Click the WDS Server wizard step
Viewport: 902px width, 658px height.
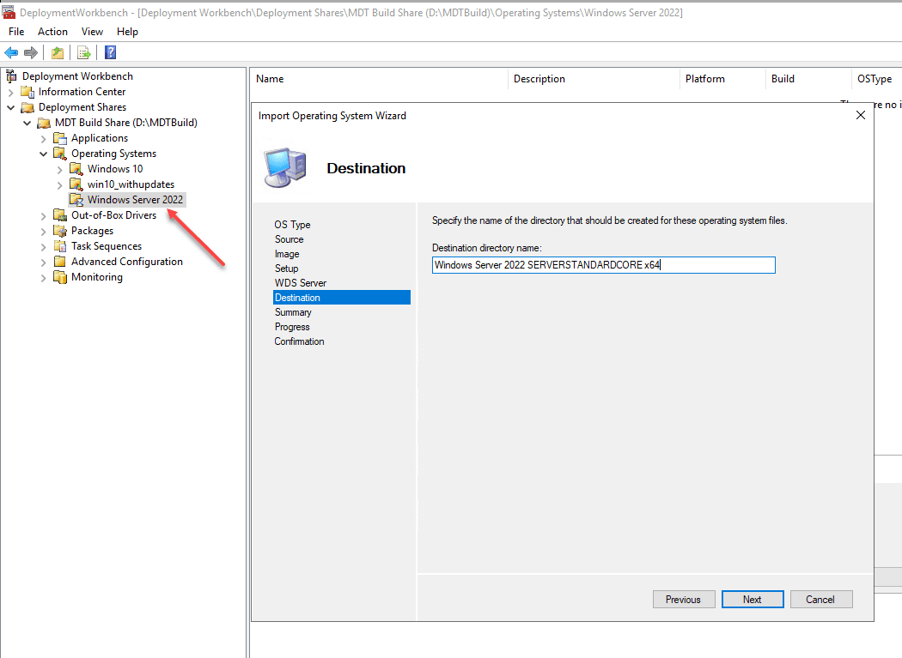(301, 283)
